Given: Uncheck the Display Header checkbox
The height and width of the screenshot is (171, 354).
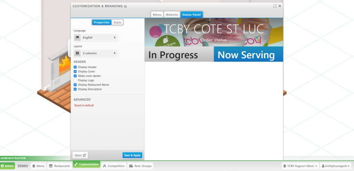Looking at the screenshot, I should (x=75, y=67).
